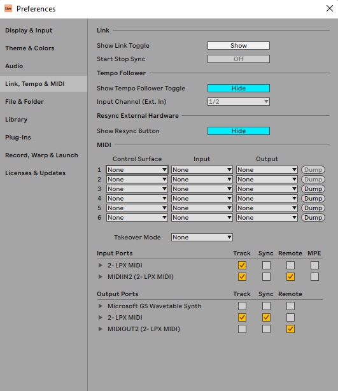Image resolution: width=338 pixels, height=391 pixels.
Task: Open MIDI Input dropdown for row 1
Action: pos(202,170)
